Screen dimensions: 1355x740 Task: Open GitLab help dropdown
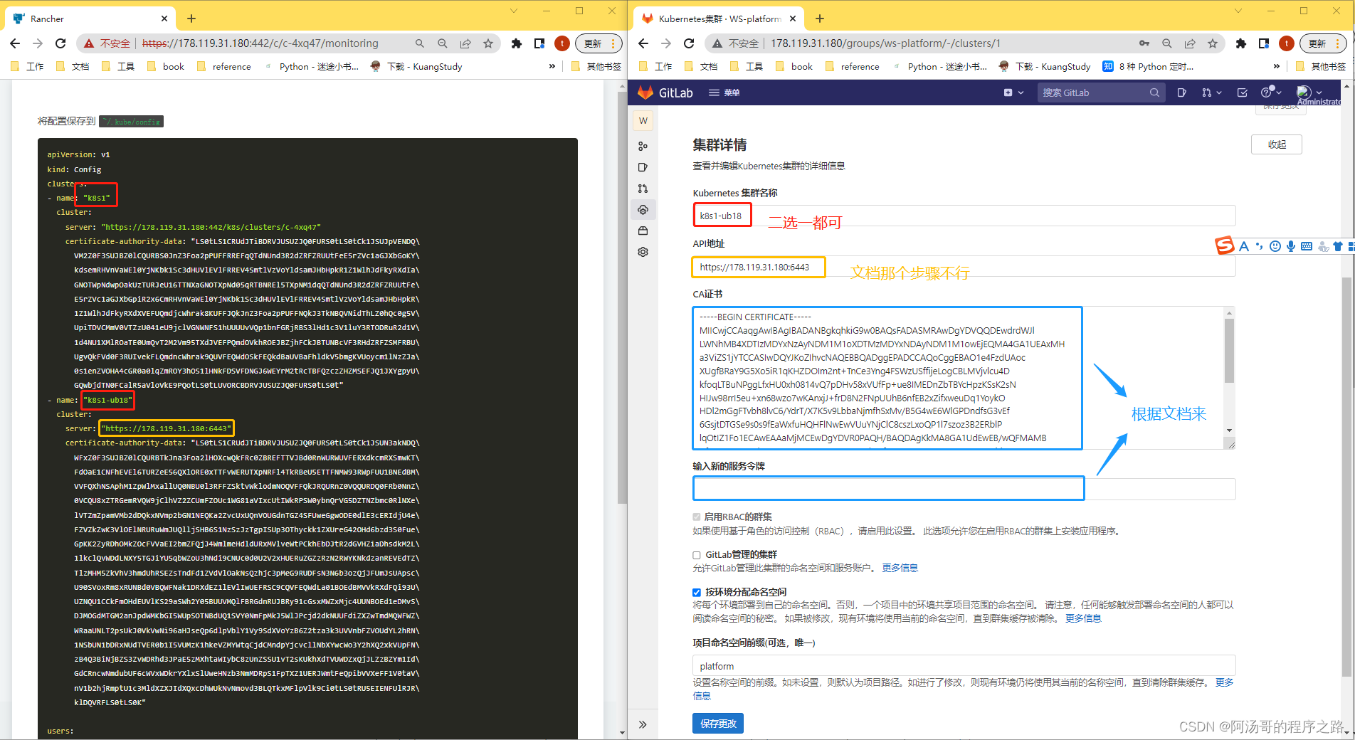[x=1271, y=92]
